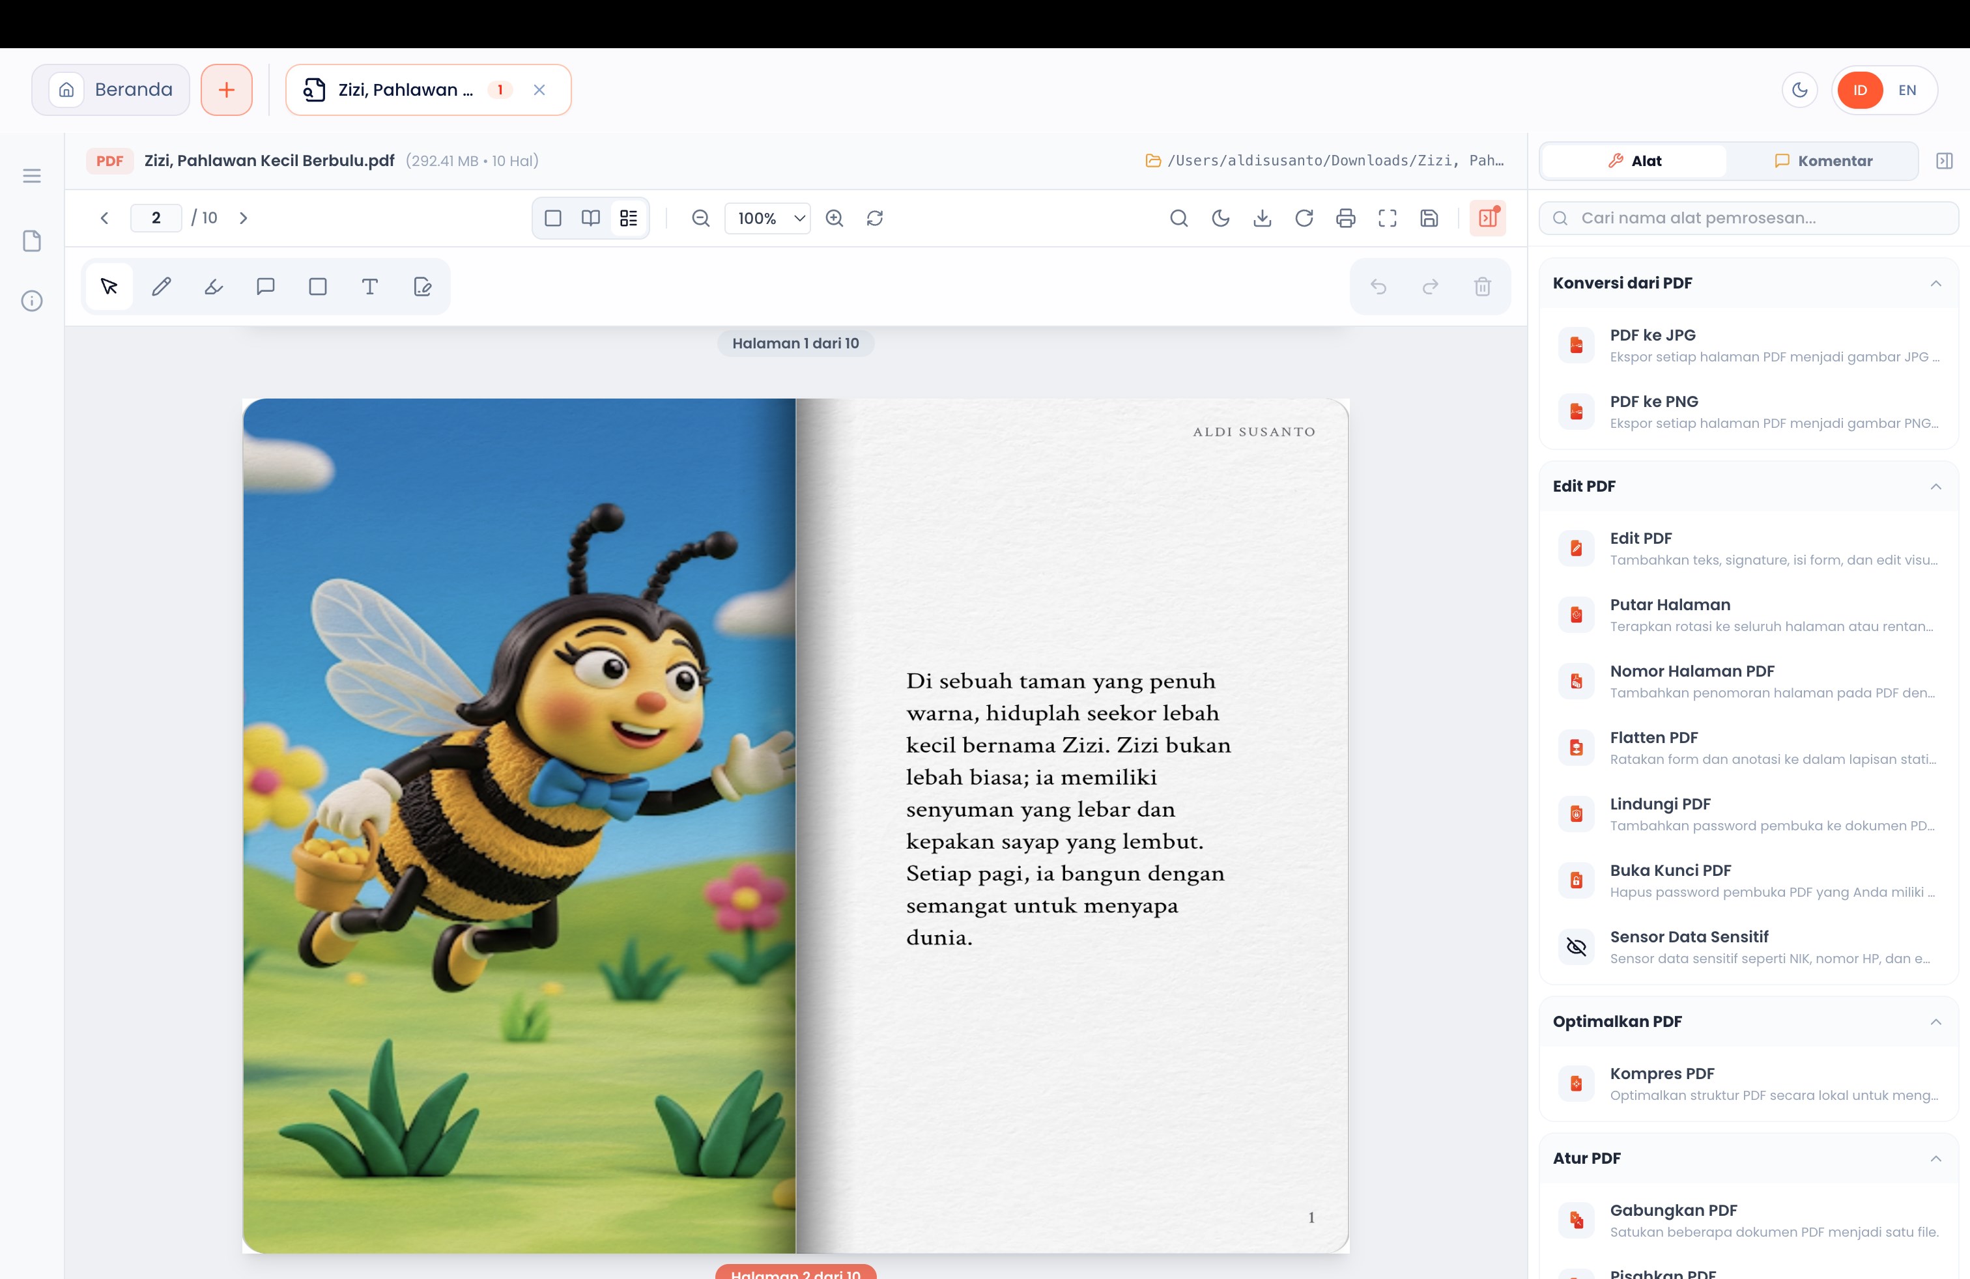Open the Edit PDF tool
Screen dimensions: 1970x1279
1748,548
